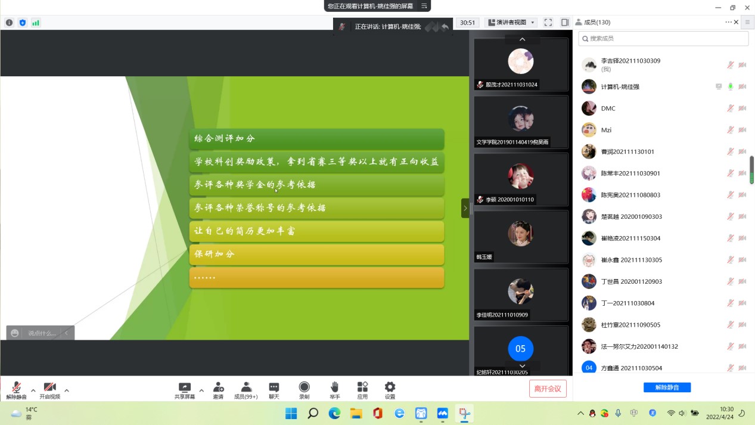The height and width of the screenshot is (425, 755).
Task: Select 李硕 202001010110 video thumbnail
Action: point(521,179)
